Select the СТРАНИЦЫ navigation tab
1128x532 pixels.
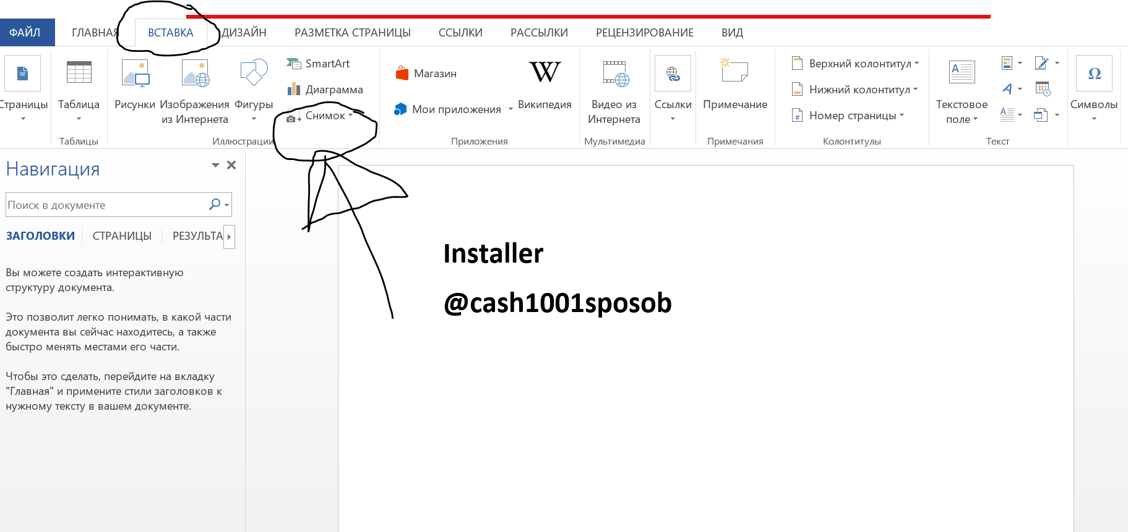(122, 236)
